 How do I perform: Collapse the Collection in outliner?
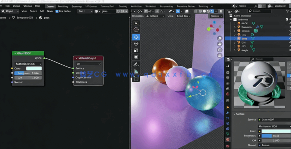(231, 20)
